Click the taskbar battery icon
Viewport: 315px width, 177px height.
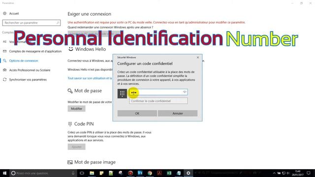[279, 173]
